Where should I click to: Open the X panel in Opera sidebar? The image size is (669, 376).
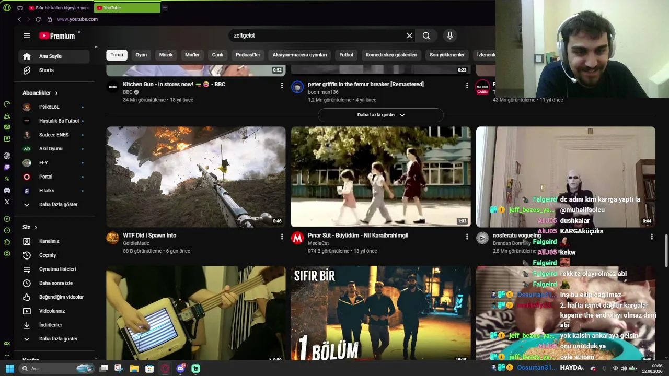click(7, 202)
